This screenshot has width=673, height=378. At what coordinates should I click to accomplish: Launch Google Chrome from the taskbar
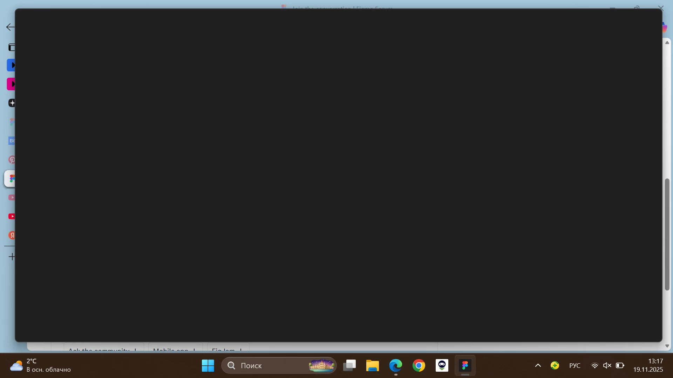point(419,365)
